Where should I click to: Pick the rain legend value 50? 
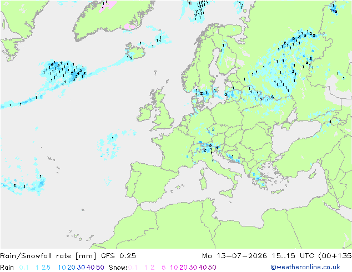click(100, 268)
